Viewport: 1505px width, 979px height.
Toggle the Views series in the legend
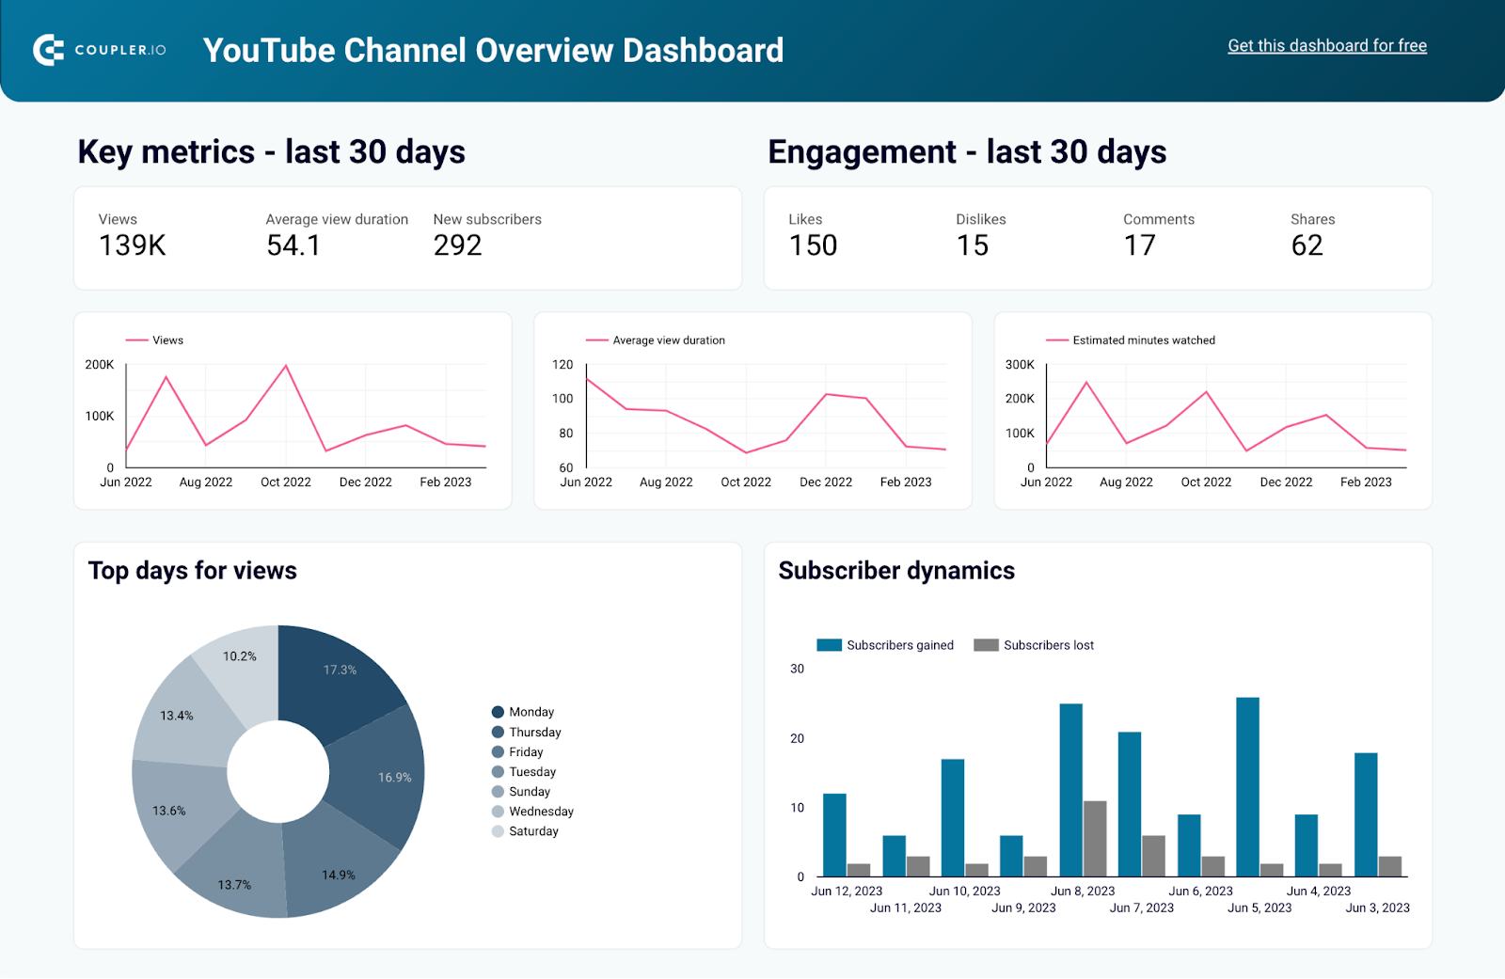155,339
